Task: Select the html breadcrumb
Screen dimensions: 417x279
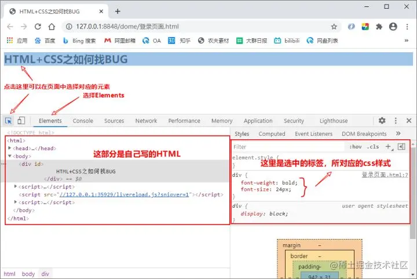Action: (x=10, y=274)
